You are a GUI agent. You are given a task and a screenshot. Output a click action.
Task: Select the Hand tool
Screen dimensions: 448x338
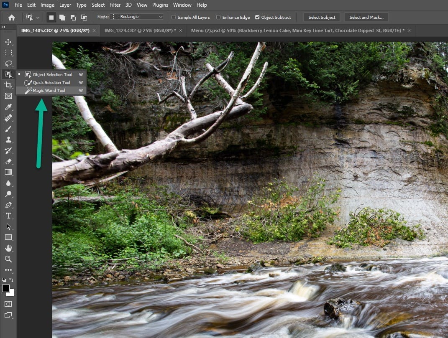click(8, 248)
